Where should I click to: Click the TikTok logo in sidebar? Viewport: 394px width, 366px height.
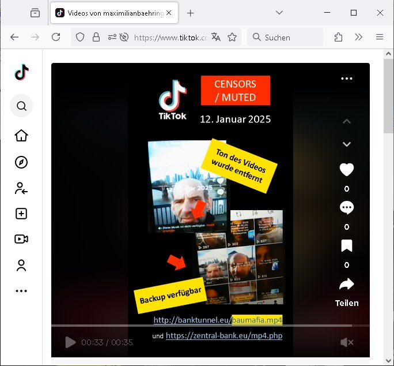[21, 72]
